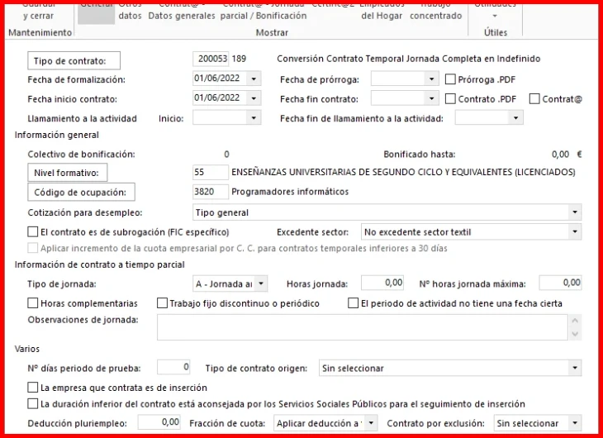This screenshot has height=438, width=603.
Task: Open Fecha de formalización date picker
Action: 254,79
